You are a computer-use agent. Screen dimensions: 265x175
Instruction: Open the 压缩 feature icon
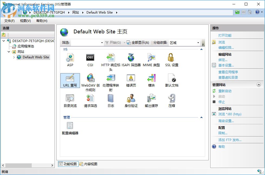[172, 99]
